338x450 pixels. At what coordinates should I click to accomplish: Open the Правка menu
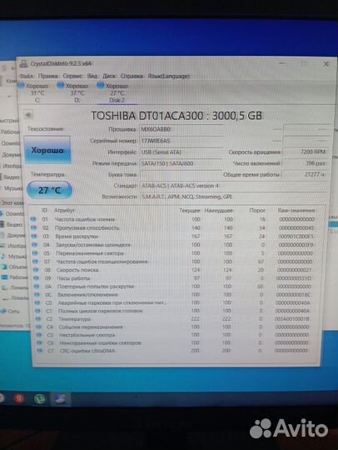[48, 76]
